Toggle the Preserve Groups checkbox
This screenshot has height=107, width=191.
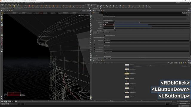[x=104, y=53]
